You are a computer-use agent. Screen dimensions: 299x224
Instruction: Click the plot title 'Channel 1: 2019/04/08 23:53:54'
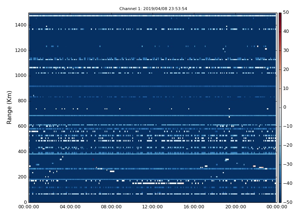tap(153, 9)
